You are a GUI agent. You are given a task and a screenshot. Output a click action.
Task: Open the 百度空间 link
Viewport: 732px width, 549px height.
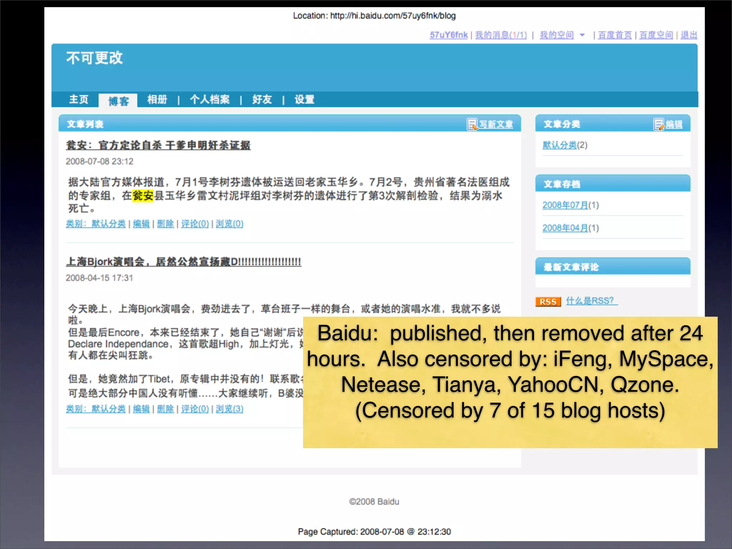tap(656, 35)
